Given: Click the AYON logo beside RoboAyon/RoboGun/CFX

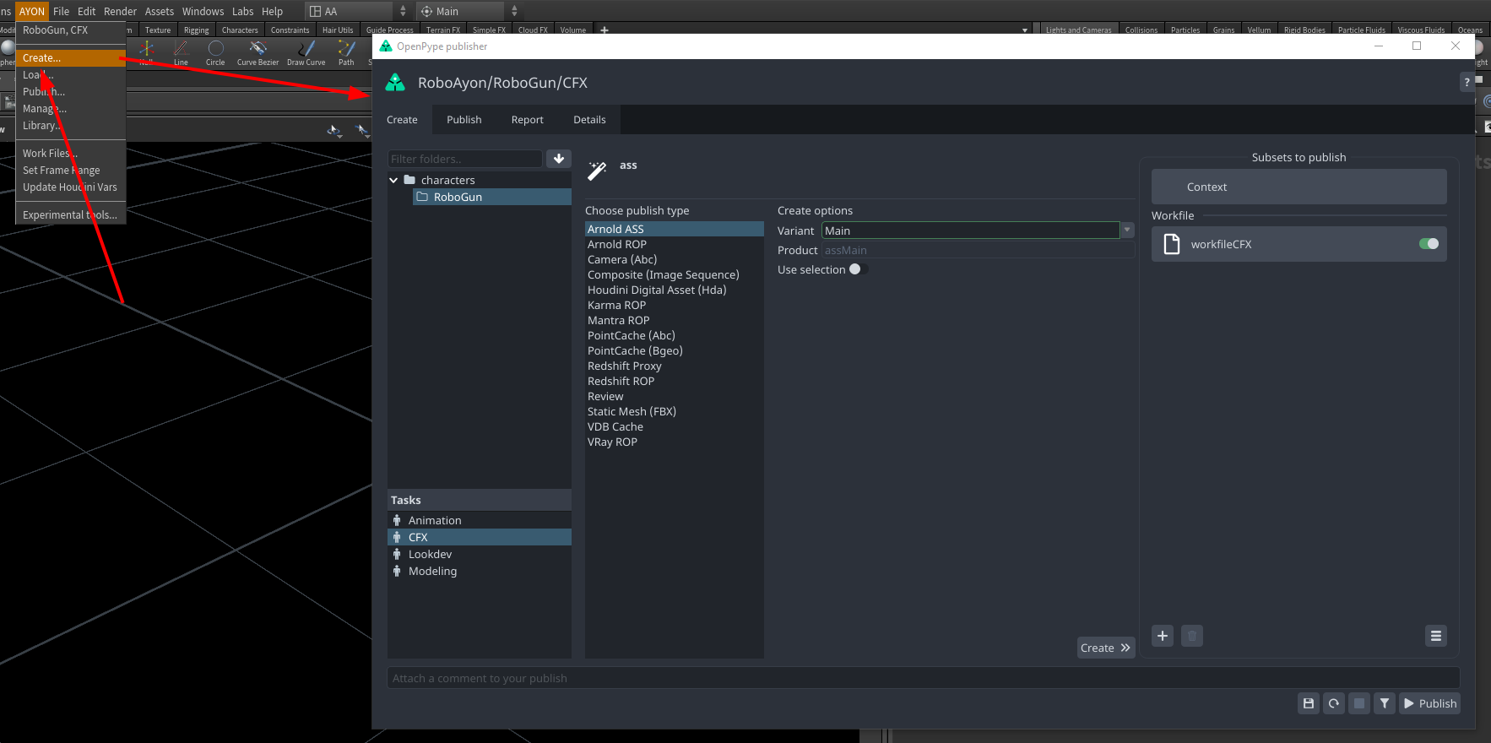Looking at the screenshot, I should tap(395, 82).
